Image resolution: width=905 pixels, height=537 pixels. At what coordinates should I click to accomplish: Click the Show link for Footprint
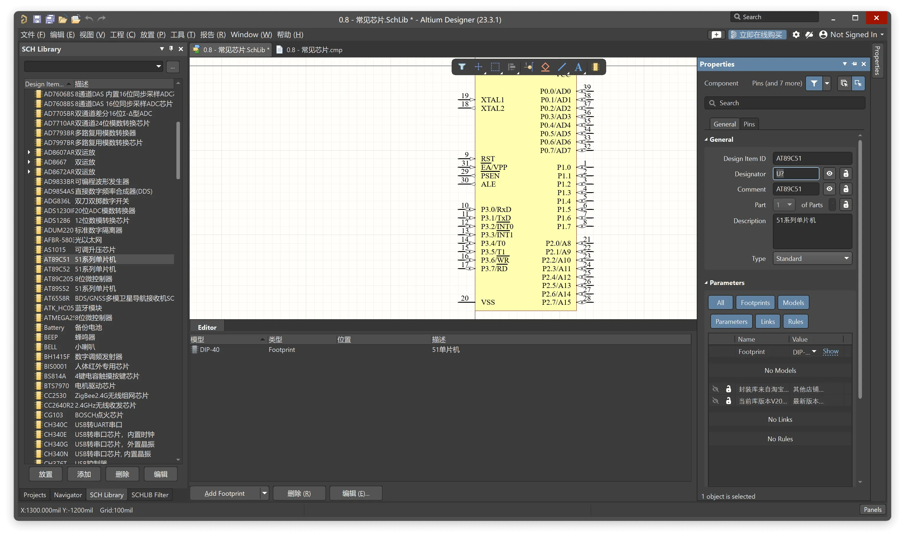830,351
